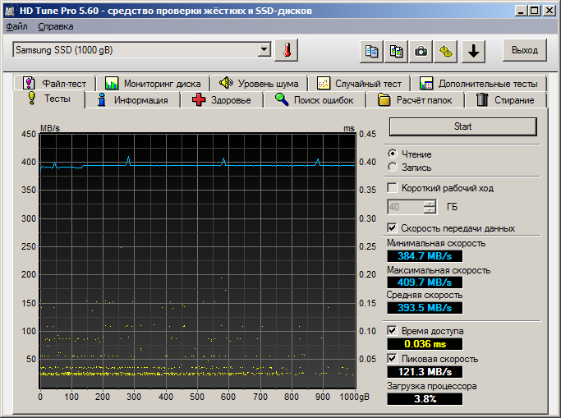Open the Файл menu
561x418 pixels.
(16, 26)
